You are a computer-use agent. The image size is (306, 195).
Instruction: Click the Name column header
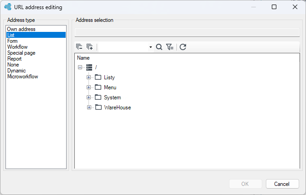tap(83, 58)
